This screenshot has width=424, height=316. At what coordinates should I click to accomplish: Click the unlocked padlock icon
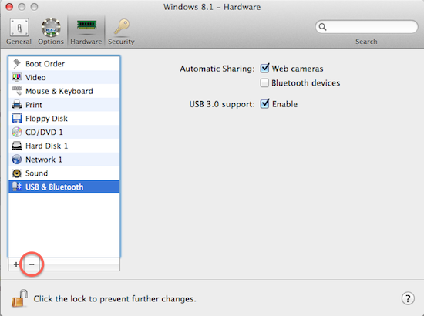click(x=20, y=298)
